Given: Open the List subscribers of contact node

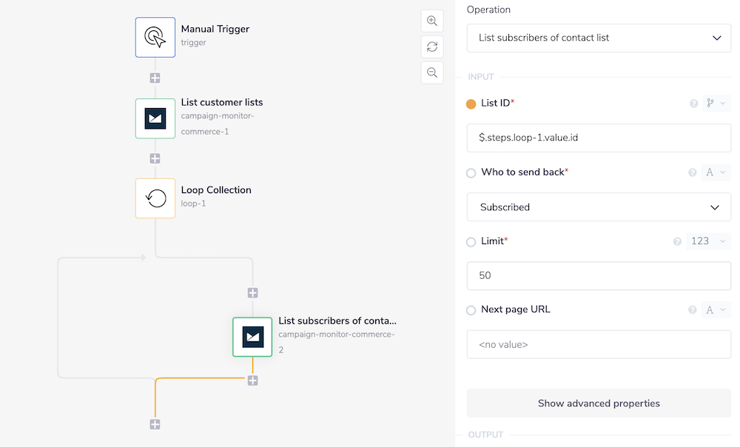Looking at the screenshot, I should click(x=252, y=337).
